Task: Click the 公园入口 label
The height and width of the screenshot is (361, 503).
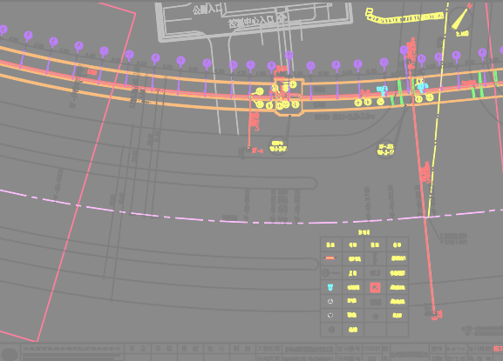Action: tap(207, 9)
